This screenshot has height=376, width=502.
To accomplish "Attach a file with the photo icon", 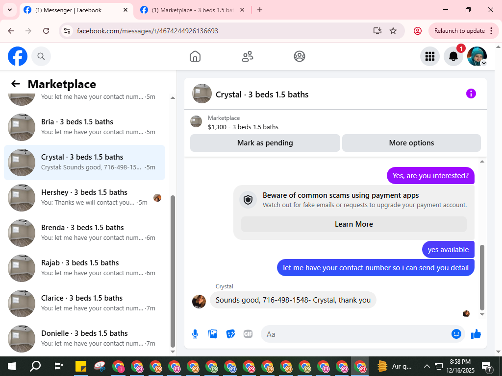I will click(213, 334).
